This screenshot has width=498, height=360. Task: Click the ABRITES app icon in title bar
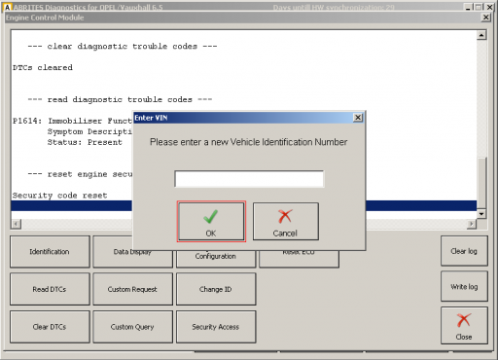[7, 7]
